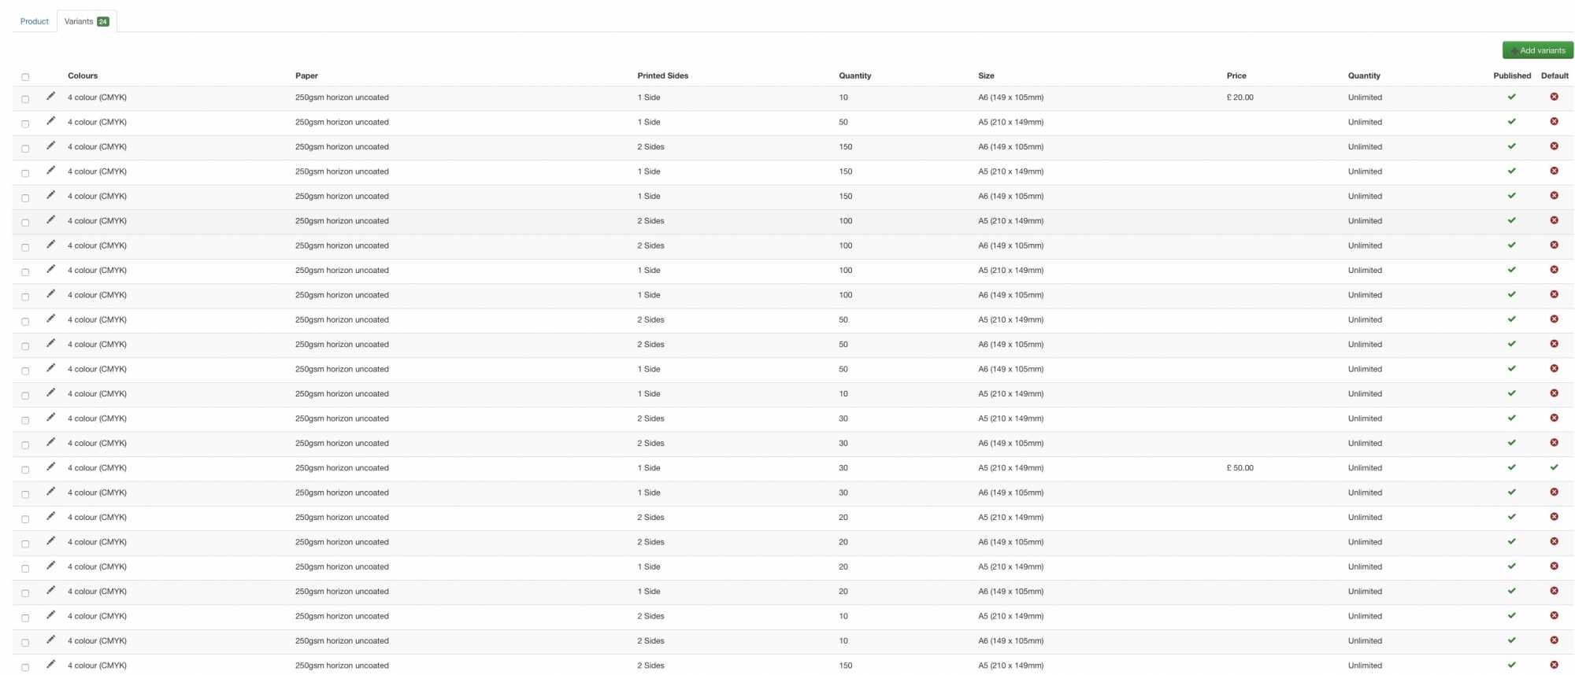Click default red icon for 2 Sides, 50, A5 row
The image size is (1575, 675).
[1554, 319]
